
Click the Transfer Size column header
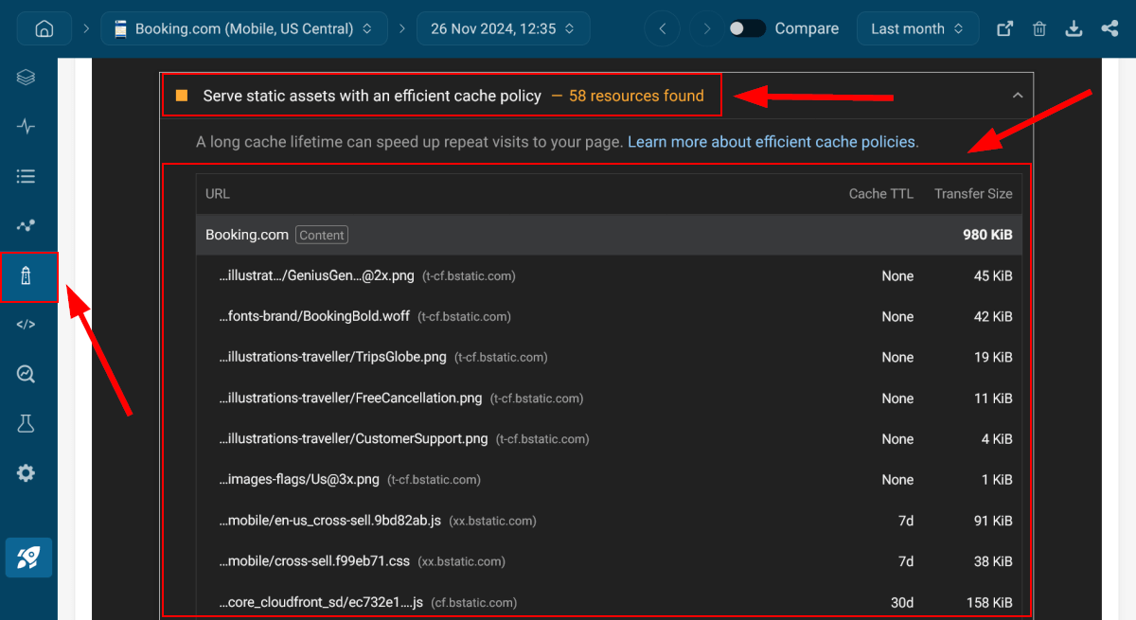tap(973, 194)
